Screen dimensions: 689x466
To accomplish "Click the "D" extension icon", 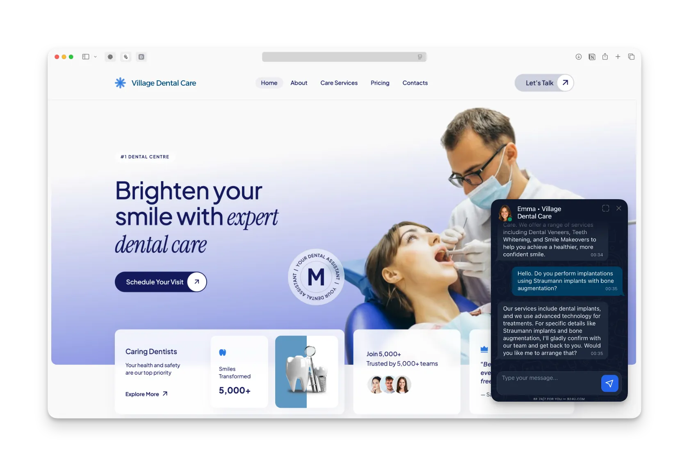I will (141, 57).
